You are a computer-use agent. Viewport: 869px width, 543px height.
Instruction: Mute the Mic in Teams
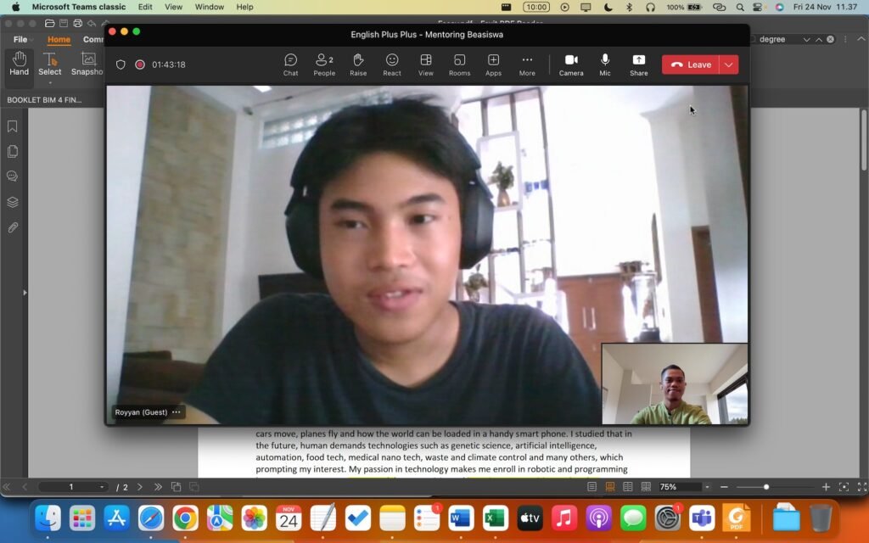[604, 64]
